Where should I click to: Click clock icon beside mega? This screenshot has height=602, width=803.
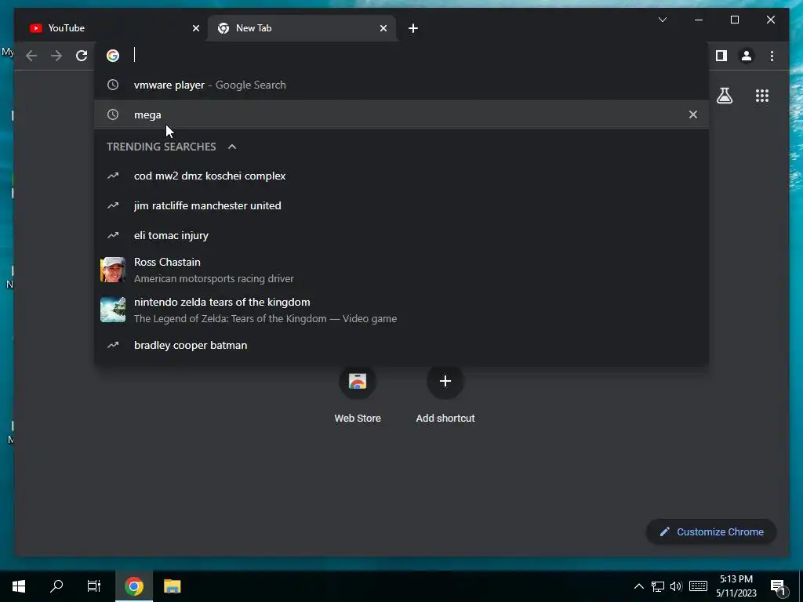tap(113, 114)
